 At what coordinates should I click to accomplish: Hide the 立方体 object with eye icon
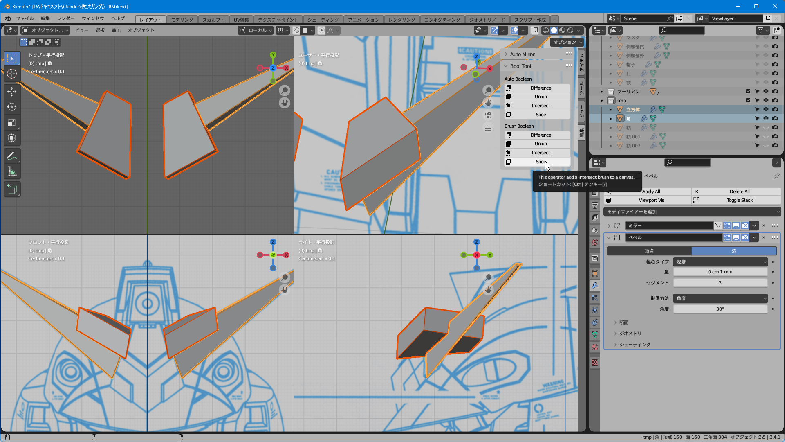pos(766,109)
